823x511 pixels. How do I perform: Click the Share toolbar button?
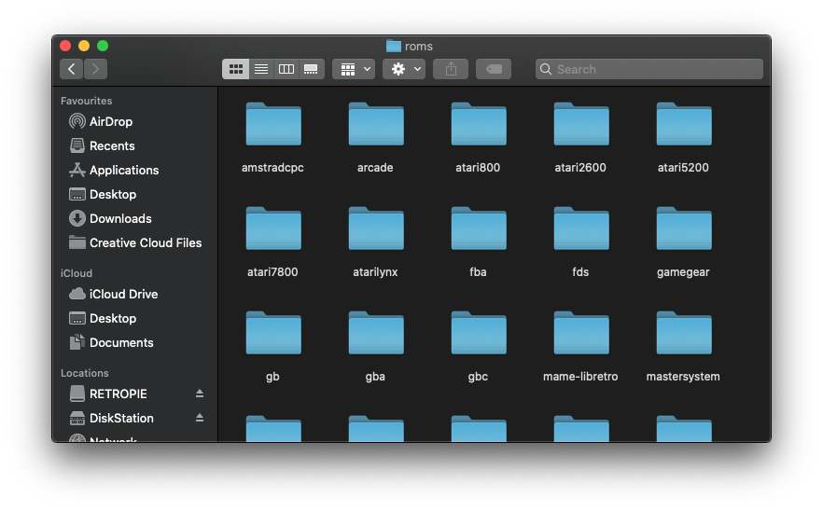tap(451, 69)
